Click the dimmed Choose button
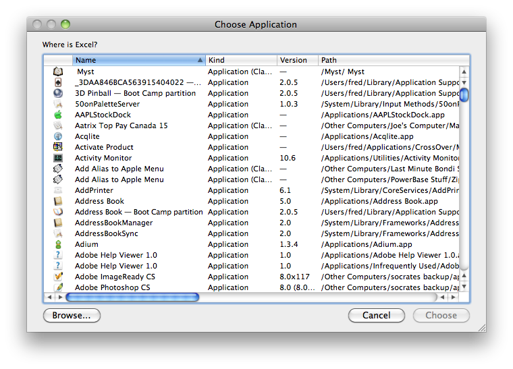The width and height of the screenshot is (513, 369). click(441, 316)
